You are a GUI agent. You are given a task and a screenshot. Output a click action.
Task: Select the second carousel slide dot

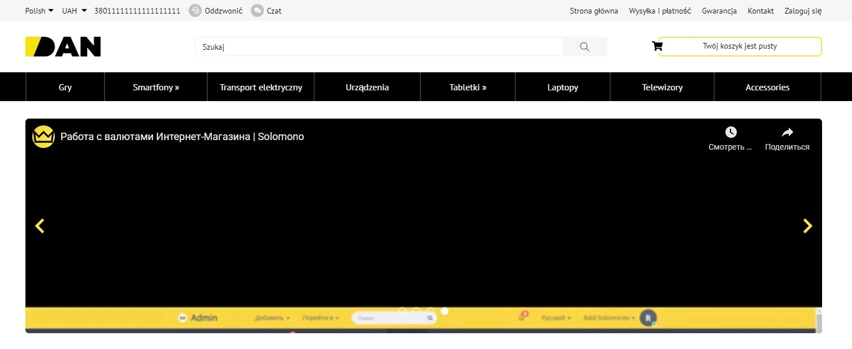coord(416,311)
